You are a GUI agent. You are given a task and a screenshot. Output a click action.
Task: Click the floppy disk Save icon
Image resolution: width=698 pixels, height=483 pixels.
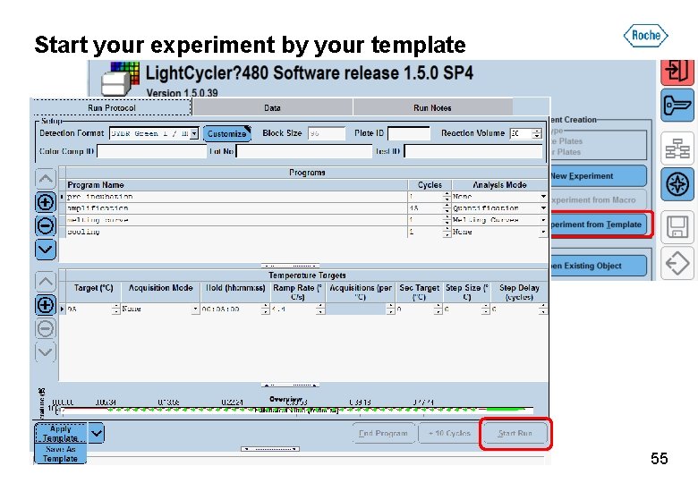677,227
